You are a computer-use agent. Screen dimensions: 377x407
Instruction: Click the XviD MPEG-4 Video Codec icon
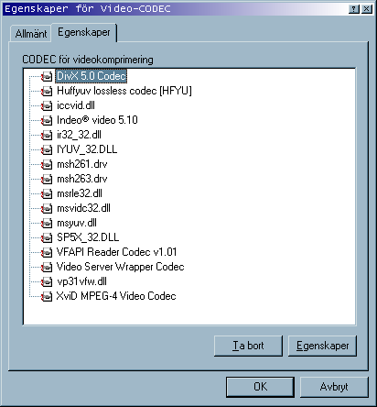[47, 296]
